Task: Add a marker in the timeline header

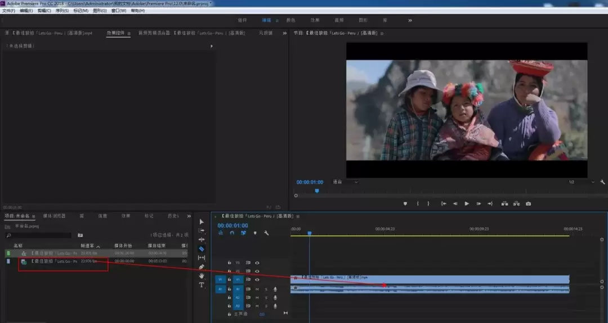Action: tap(255, 233)
